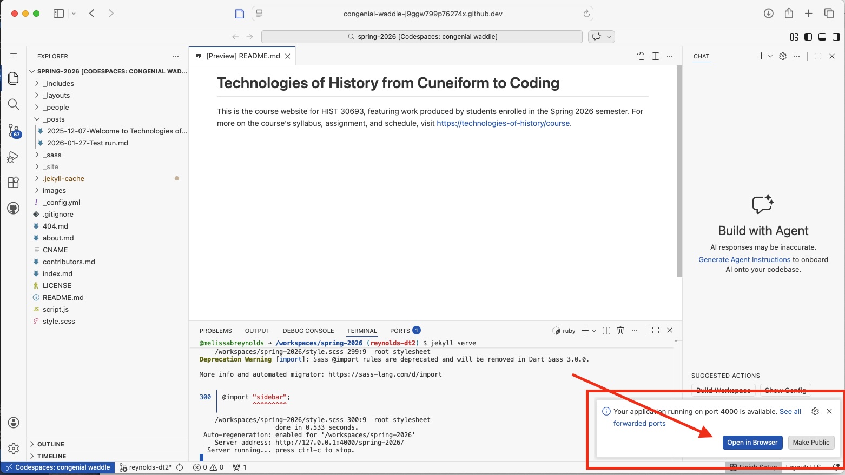Toggle the primary sidebar visibility
Image resolution: width=845 pixels, height=475 pixels.
pos(808,36)
